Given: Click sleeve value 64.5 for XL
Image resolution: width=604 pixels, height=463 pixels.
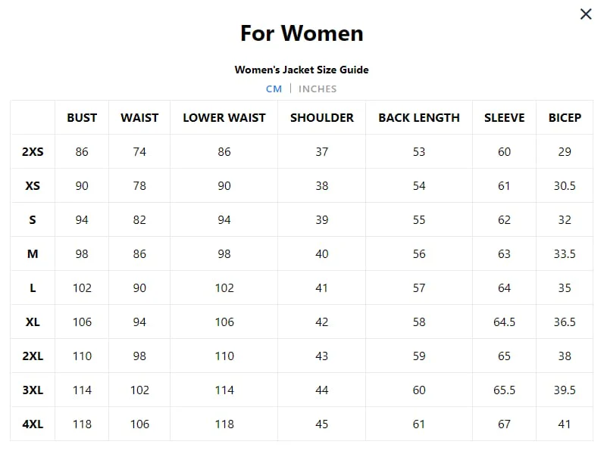Looking at the screenshot, I should 504,322.
